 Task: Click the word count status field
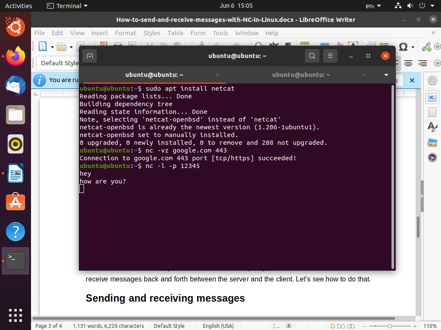coord(108,326)
